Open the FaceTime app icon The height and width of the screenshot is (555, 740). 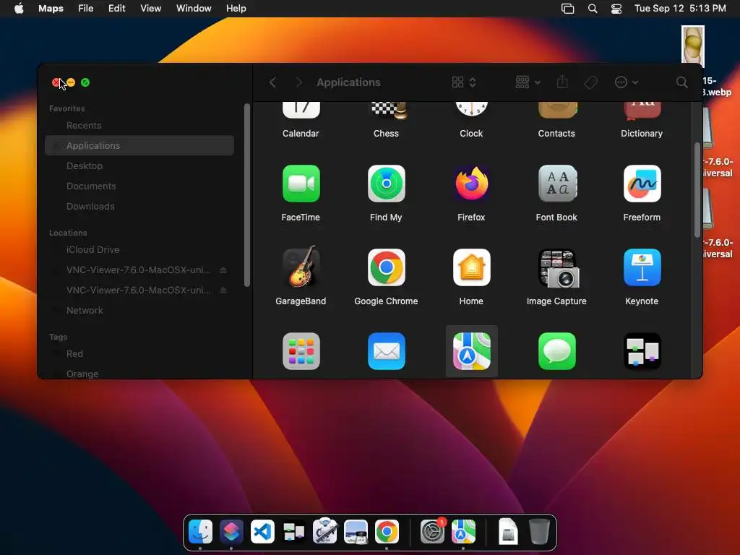[301, 184]
